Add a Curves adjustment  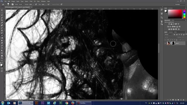click(174, 24)
